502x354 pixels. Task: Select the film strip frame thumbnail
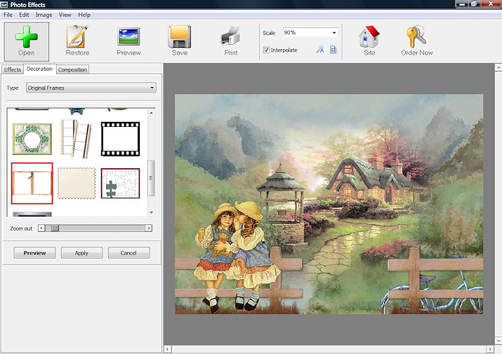click(x=120, y=138)
